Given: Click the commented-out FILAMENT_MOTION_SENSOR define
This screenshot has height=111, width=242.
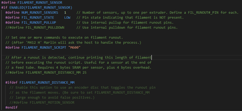Looking at the screenshot, I should point(42,103).
